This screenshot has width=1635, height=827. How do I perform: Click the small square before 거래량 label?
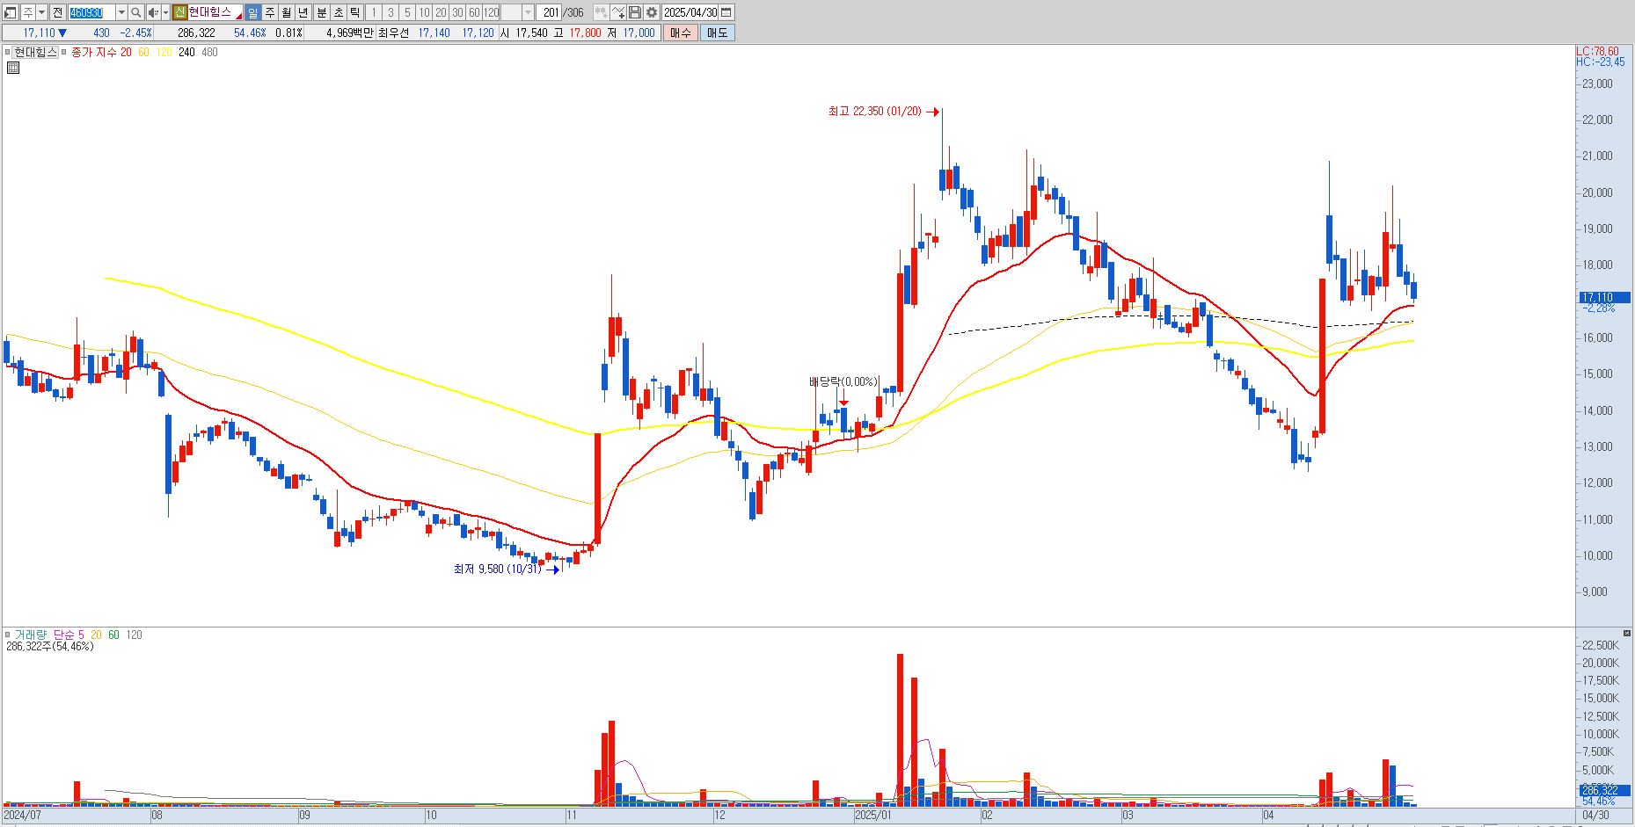8,635
